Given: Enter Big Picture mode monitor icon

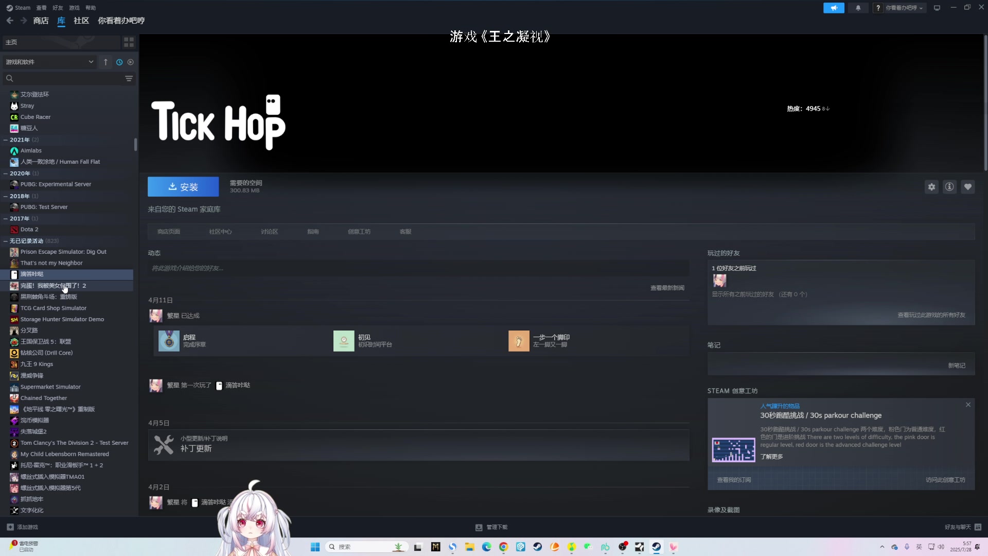Looking at the screenshot, I should [937, 8].
